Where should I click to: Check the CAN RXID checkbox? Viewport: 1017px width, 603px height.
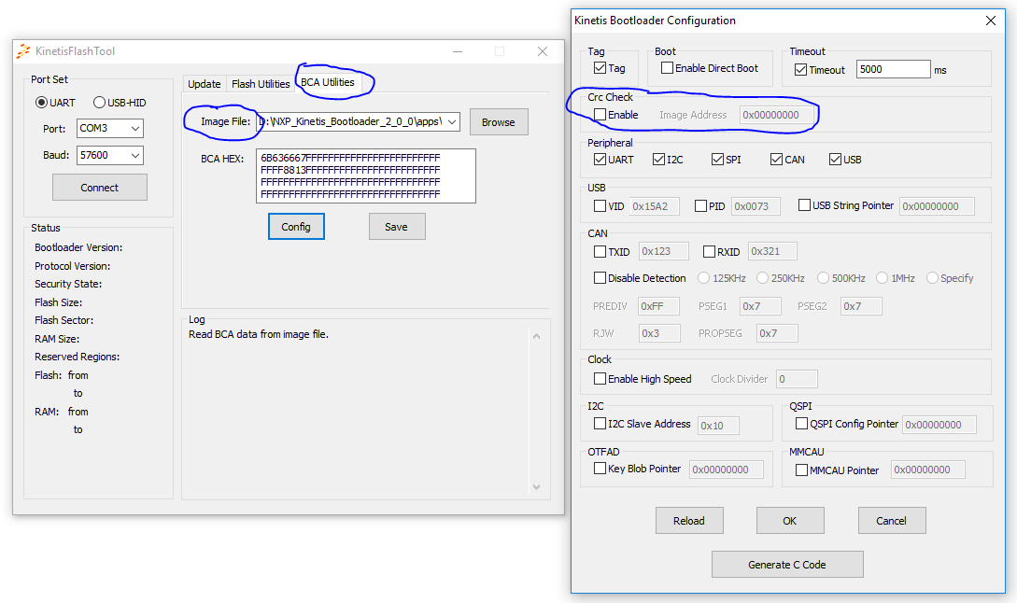[x=709, y=252]
